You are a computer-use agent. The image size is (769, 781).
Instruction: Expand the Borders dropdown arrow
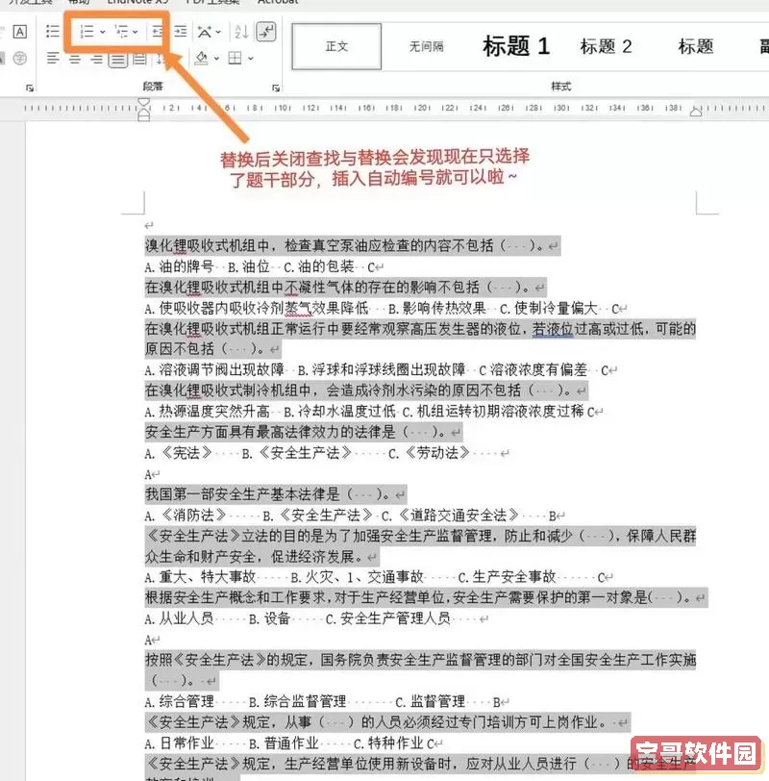point(250,59)
